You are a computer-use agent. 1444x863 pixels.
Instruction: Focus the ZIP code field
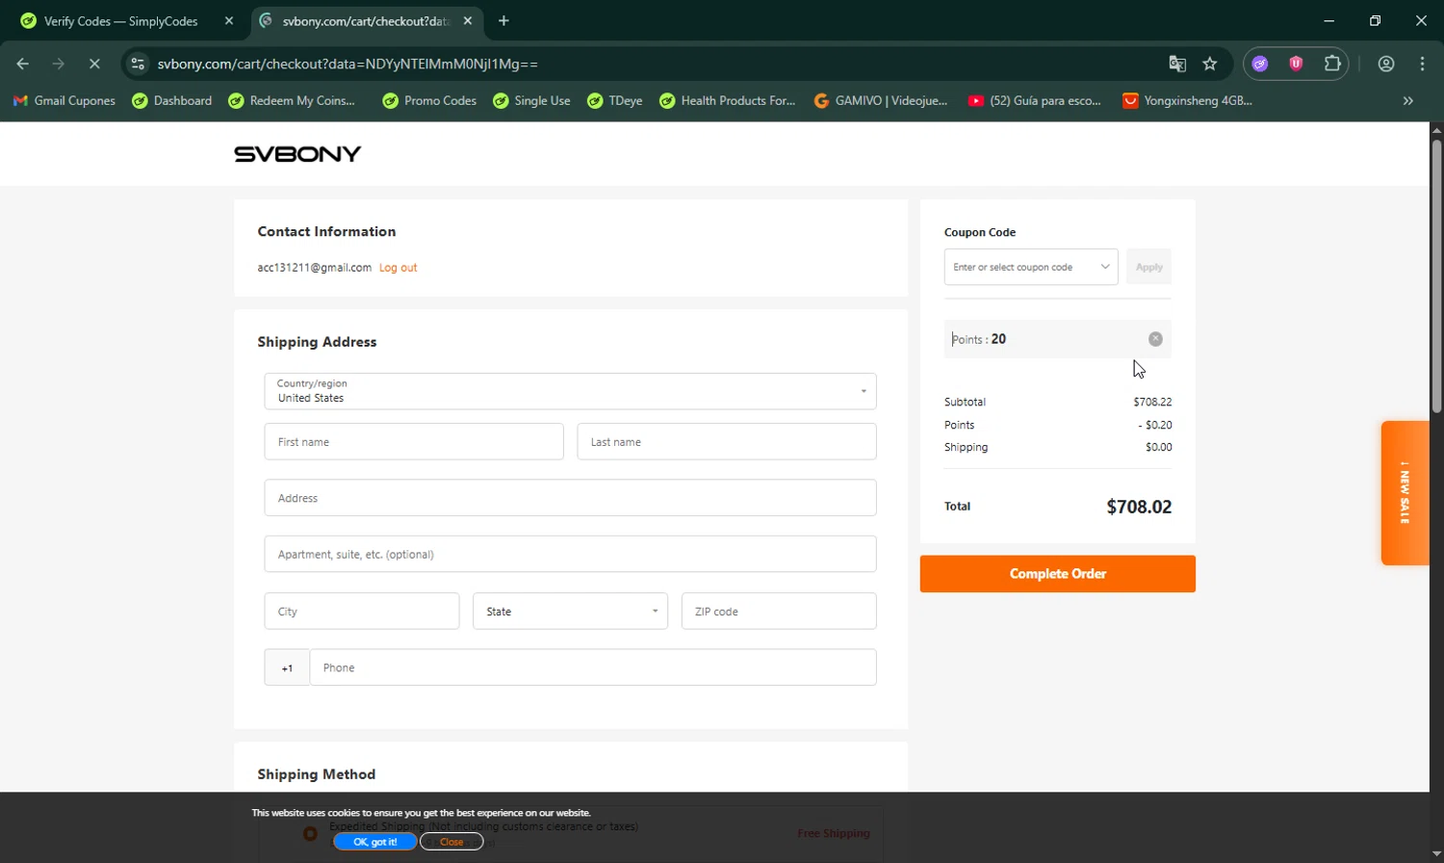pos(779,611)
